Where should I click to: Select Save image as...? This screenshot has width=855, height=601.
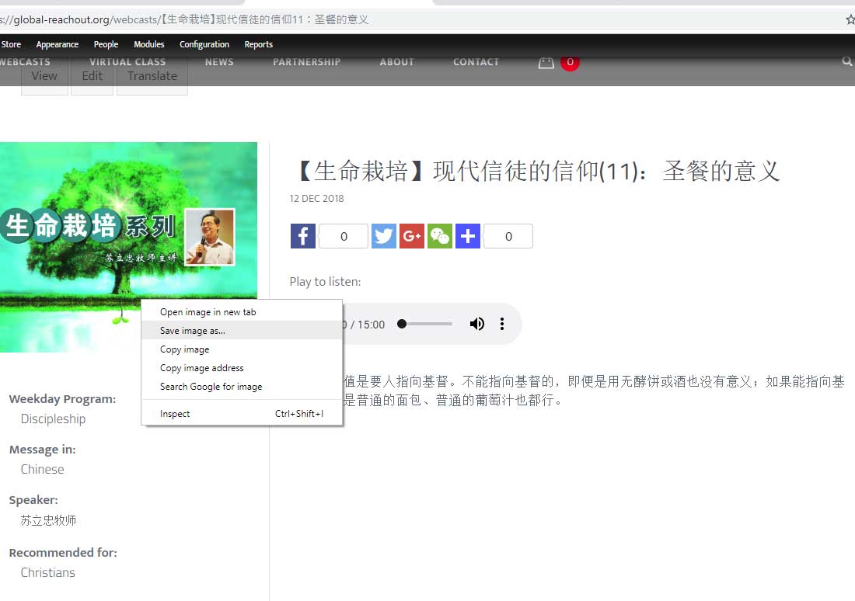tap(242, 330)
